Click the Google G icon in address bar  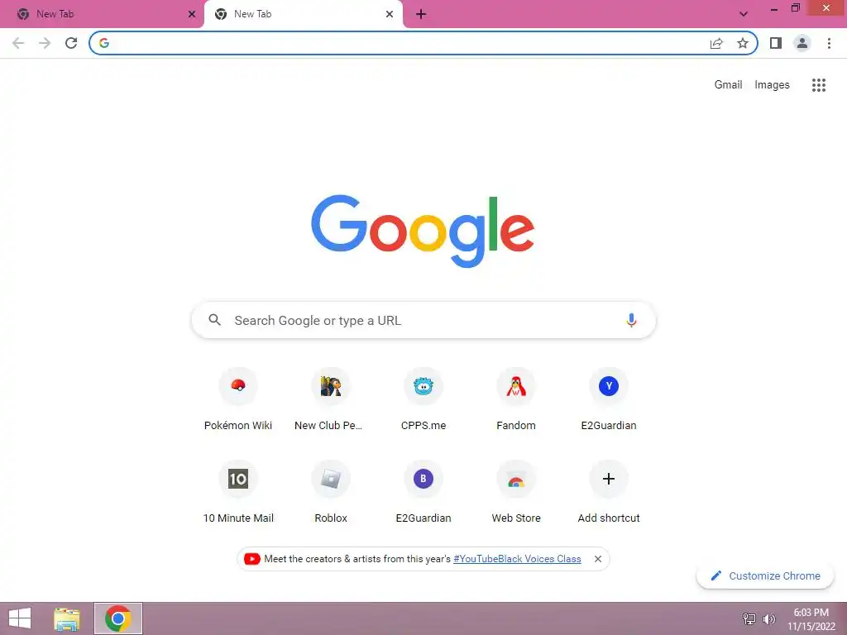[104, 43]
